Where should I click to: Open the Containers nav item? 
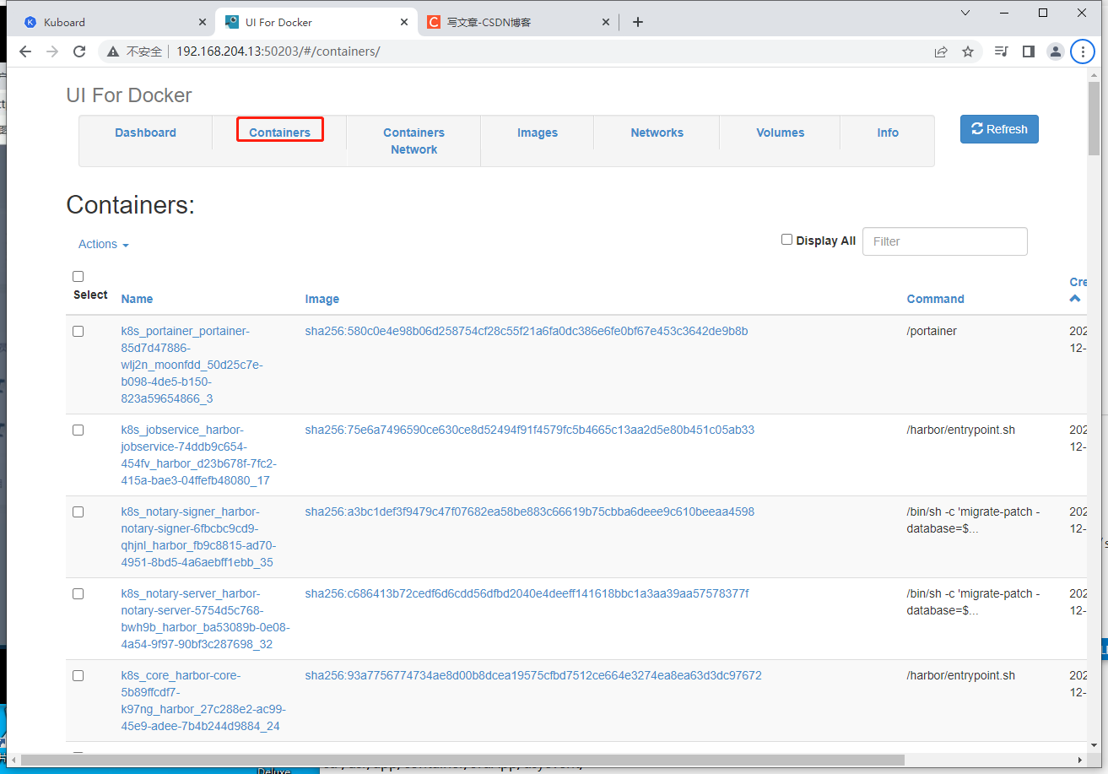pyautogui.click(x=279, y=133)
